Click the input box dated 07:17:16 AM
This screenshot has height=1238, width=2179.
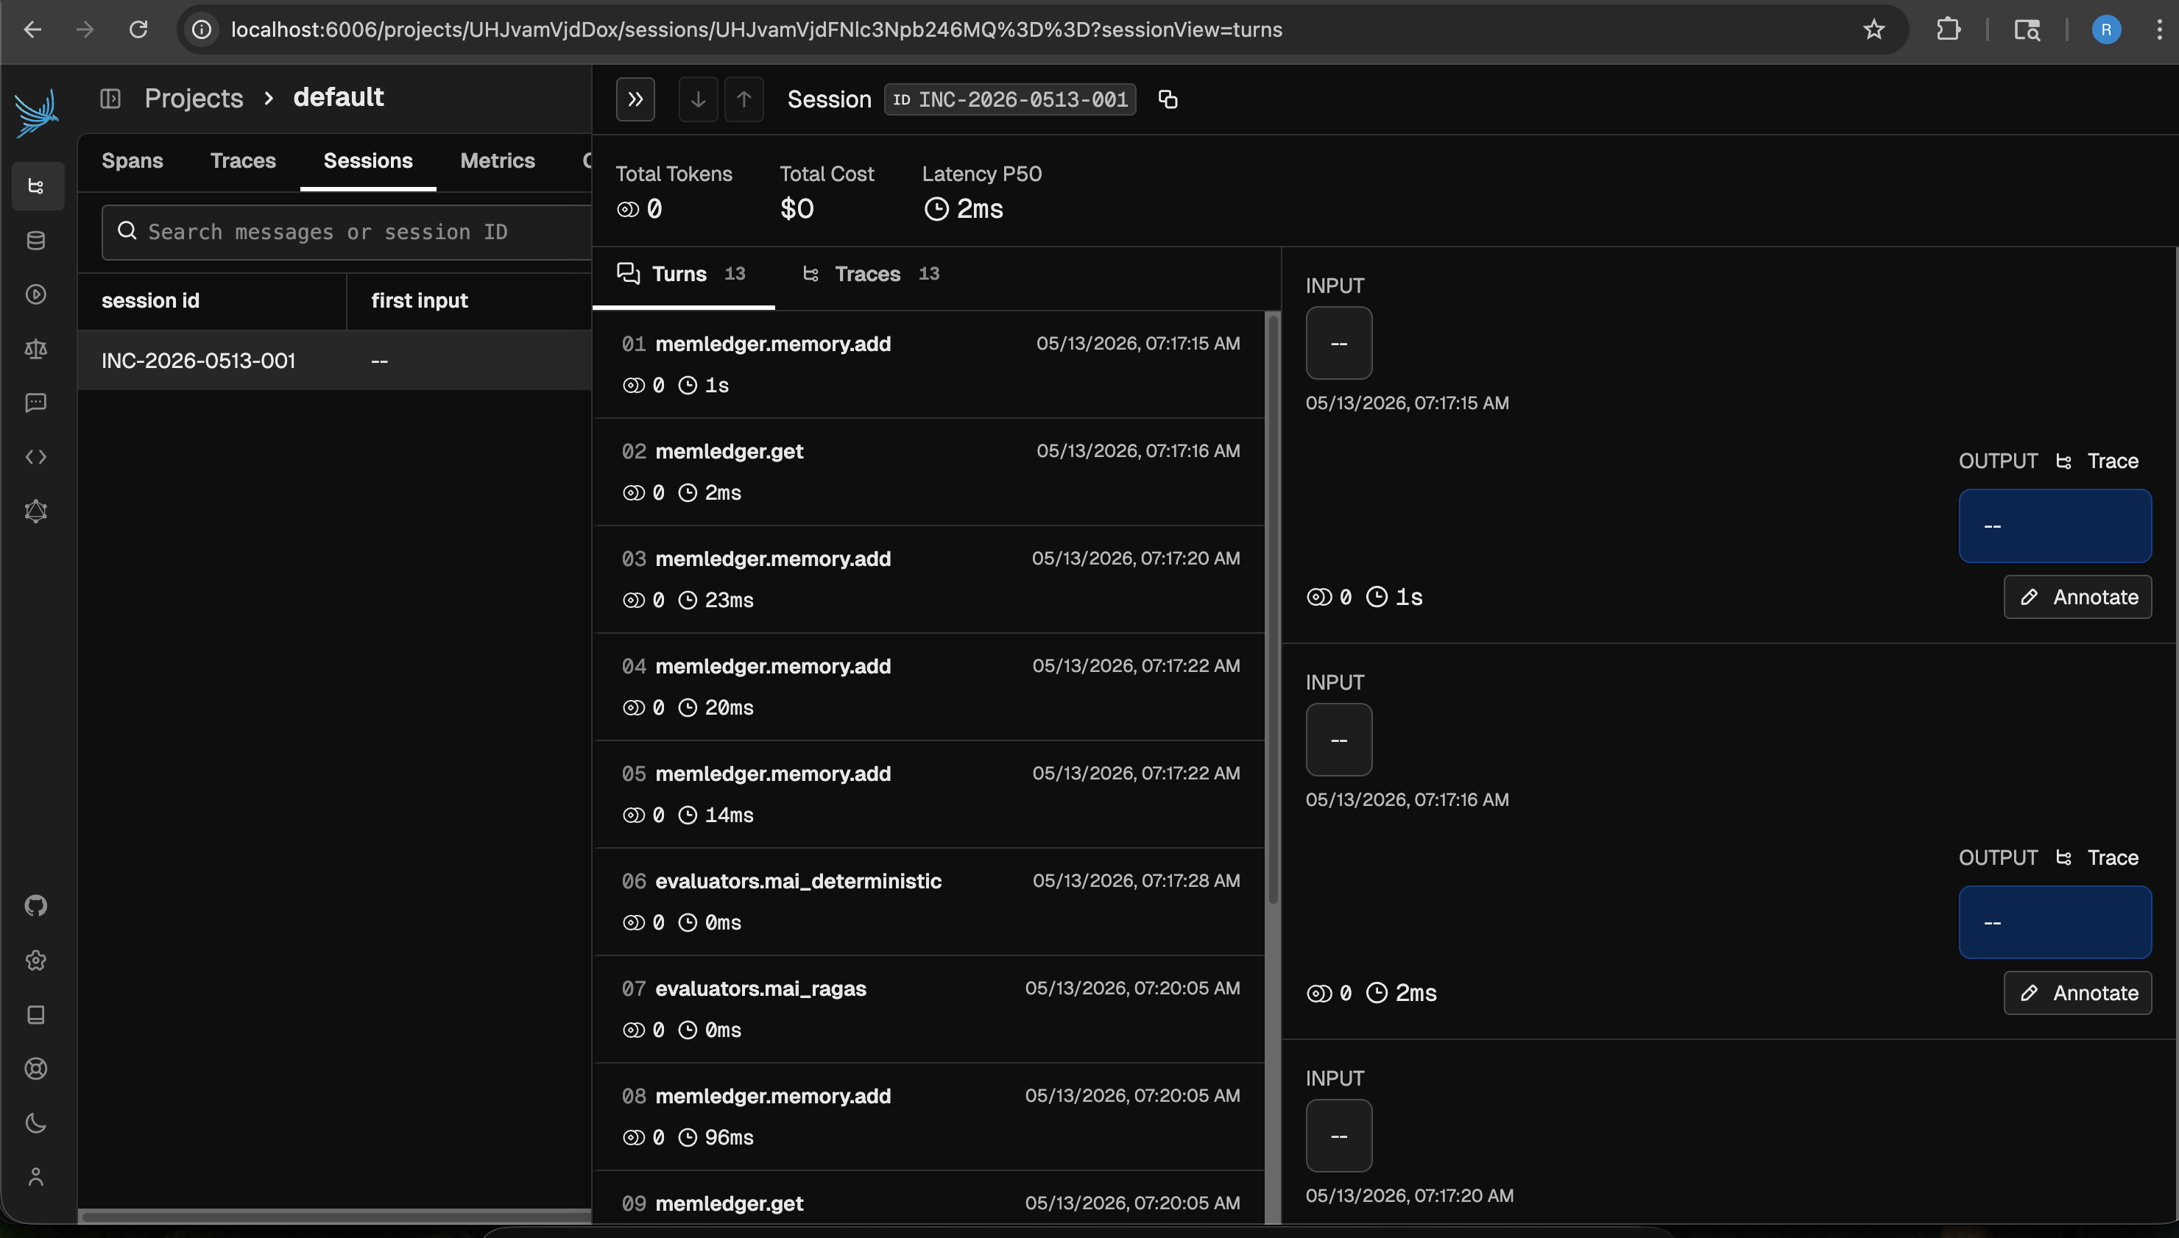pyautogui.click(x=1339, y=740)
